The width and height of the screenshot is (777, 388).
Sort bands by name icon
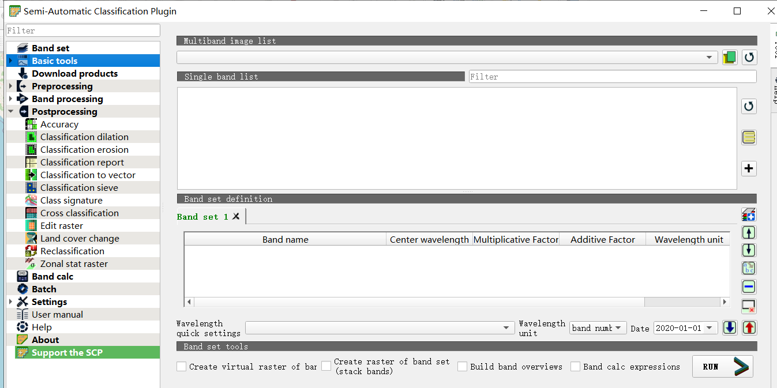[749, 268]
